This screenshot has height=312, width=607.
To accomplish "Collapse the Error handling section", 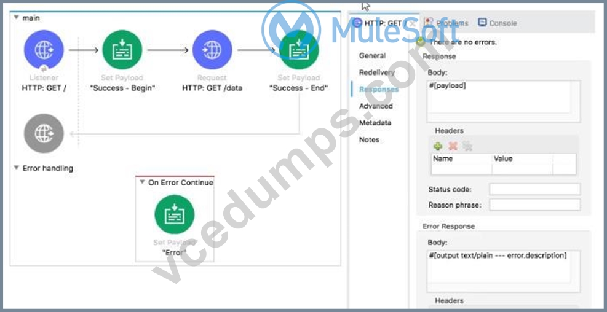I will [x=16, y=168].
